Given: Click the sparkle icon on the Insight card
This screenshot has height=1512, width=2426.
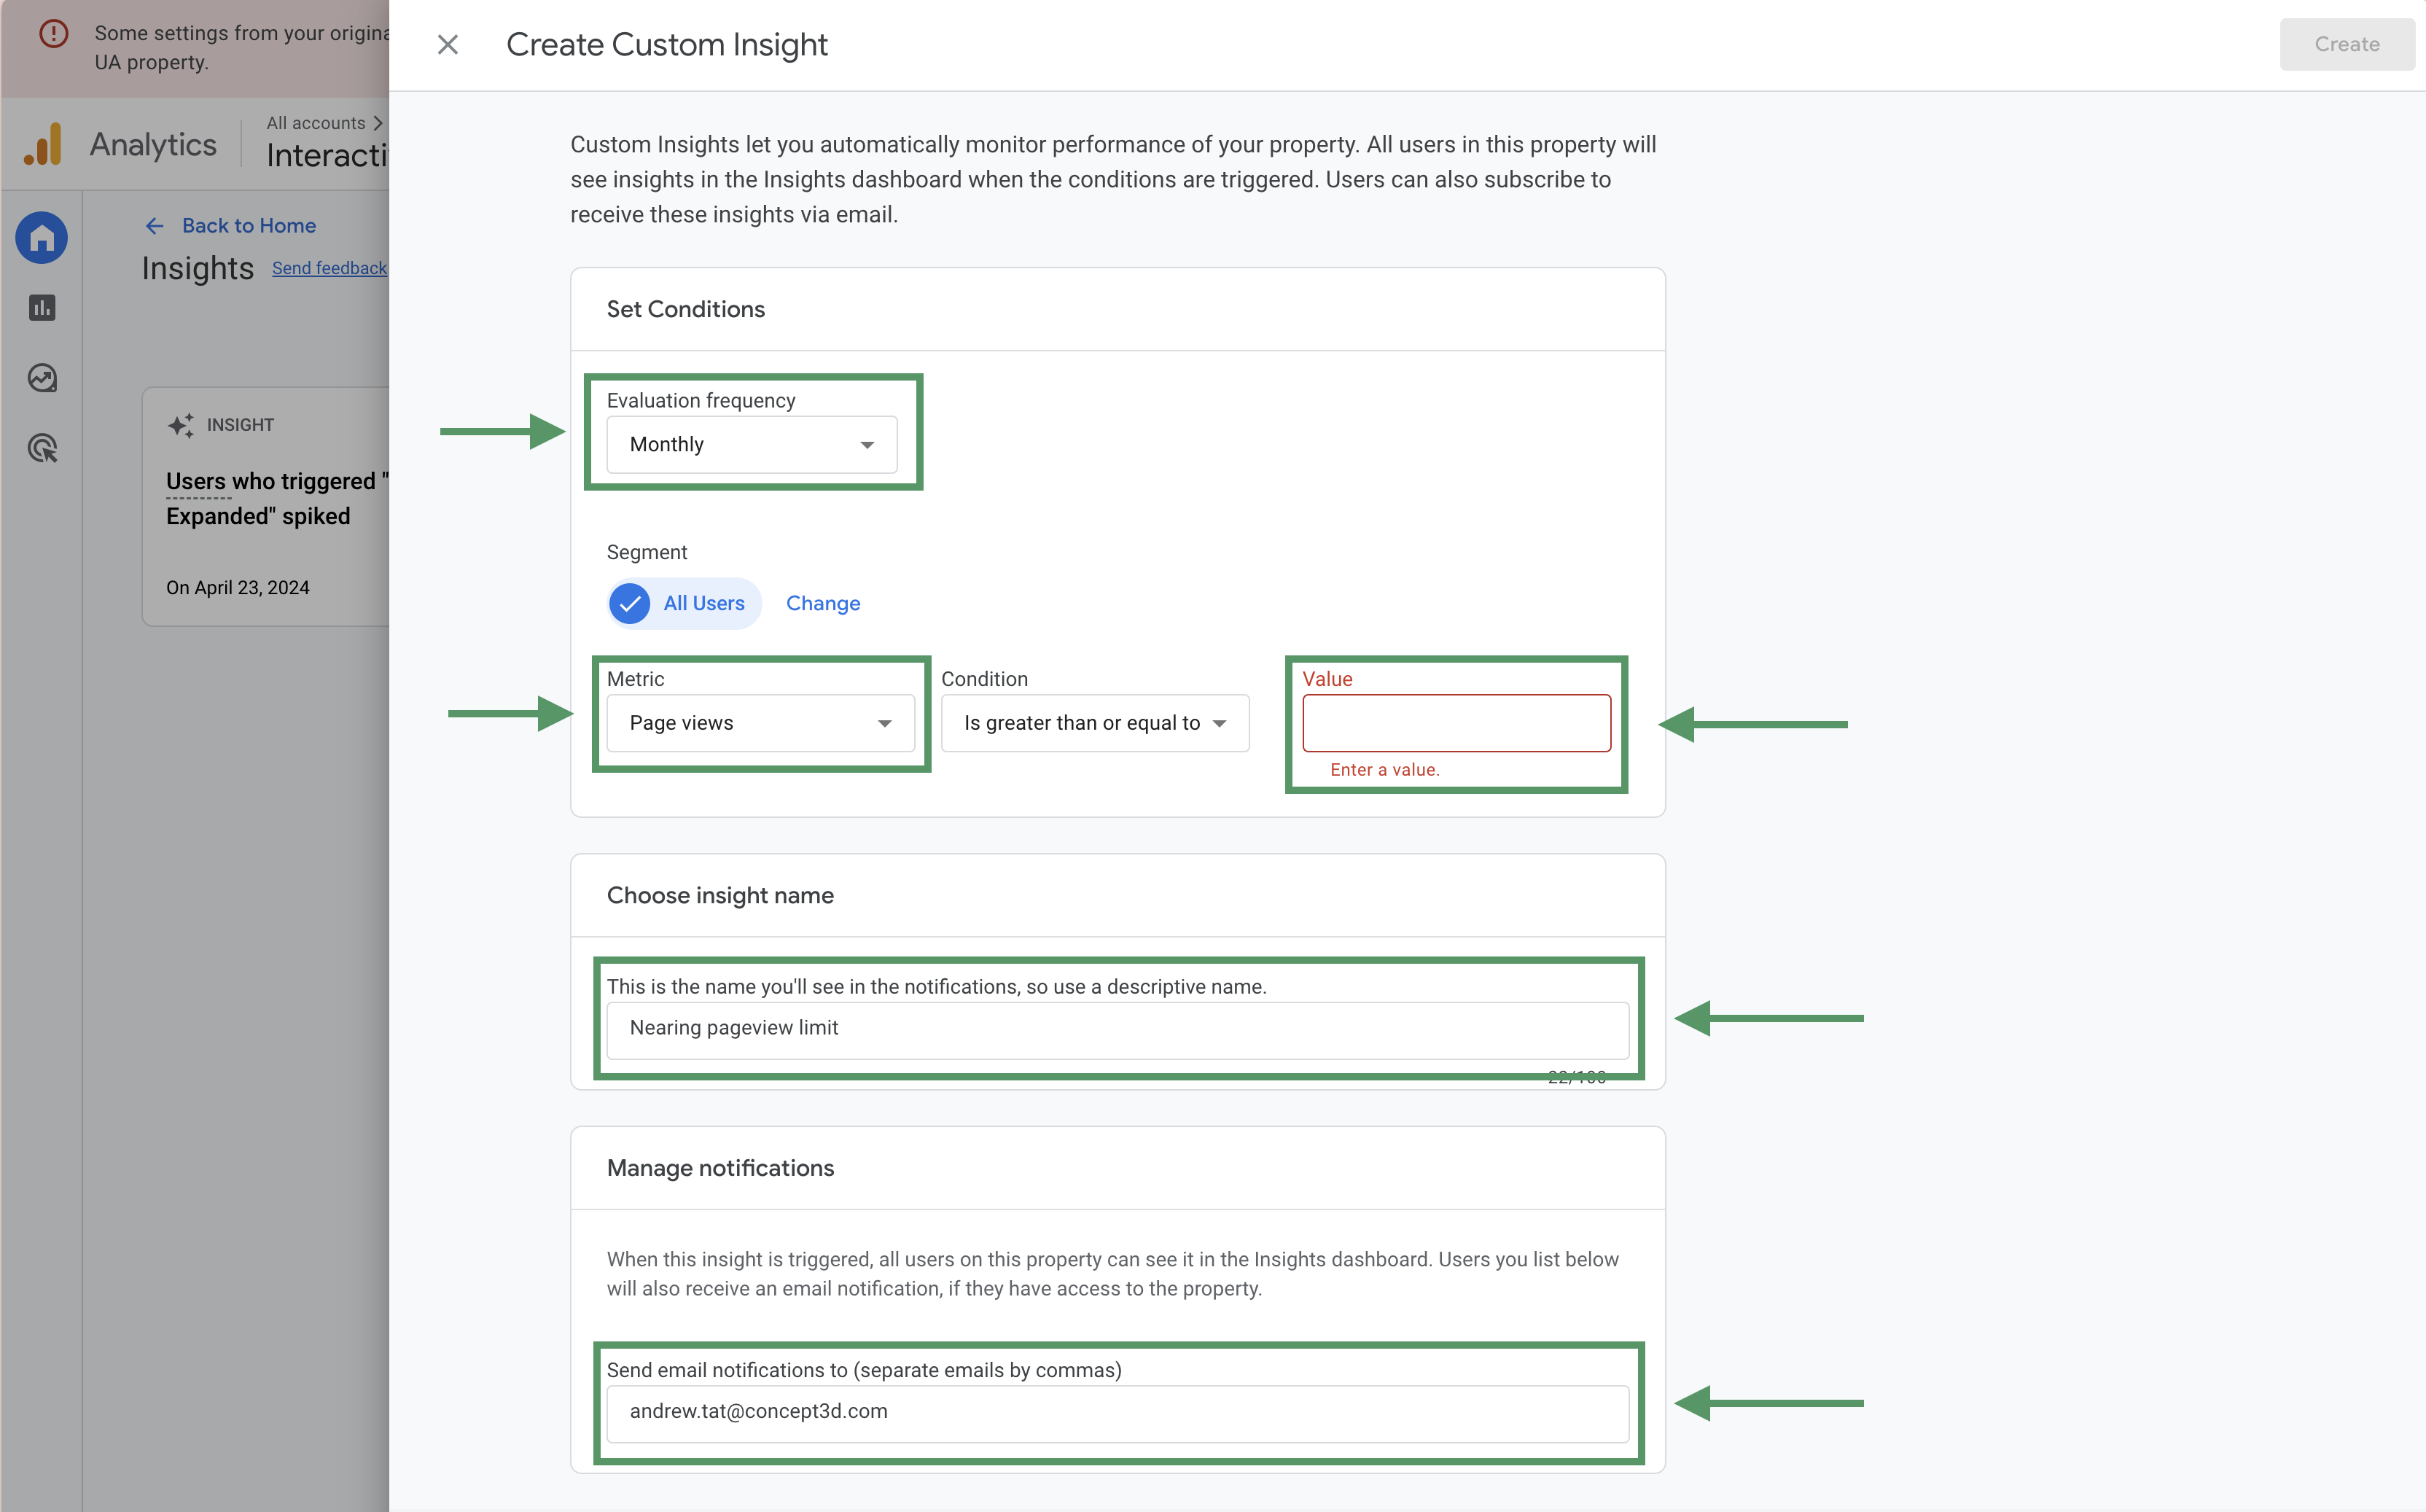Looking at the screenshot, I should [181, 424].
